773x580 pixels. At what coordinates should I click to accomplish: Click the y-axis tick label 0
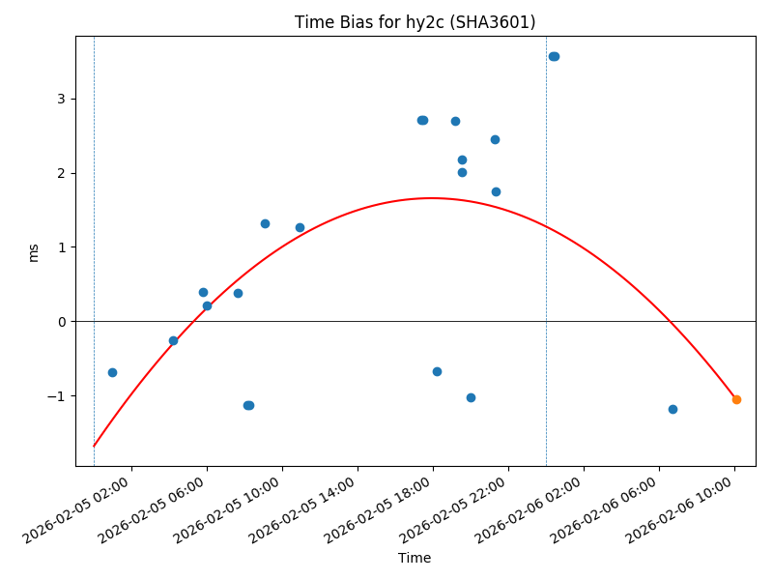pyautogui.click(x=60, y=321)
